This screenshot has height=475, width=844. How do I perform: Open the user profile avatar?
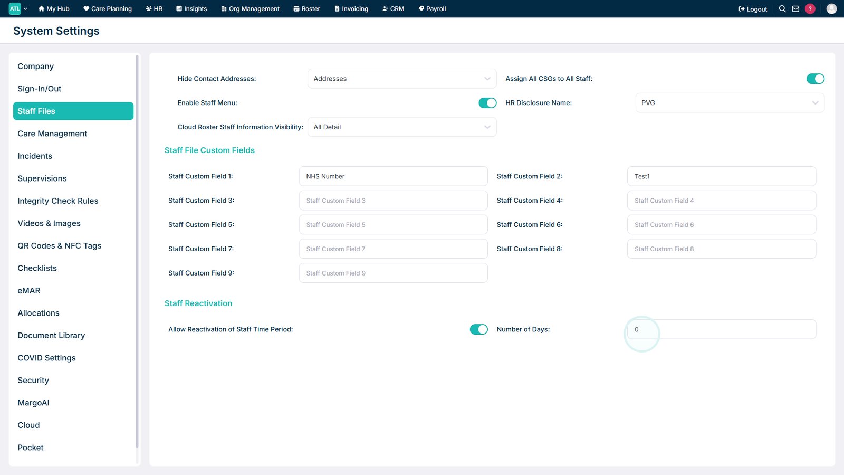click(831, 9)
